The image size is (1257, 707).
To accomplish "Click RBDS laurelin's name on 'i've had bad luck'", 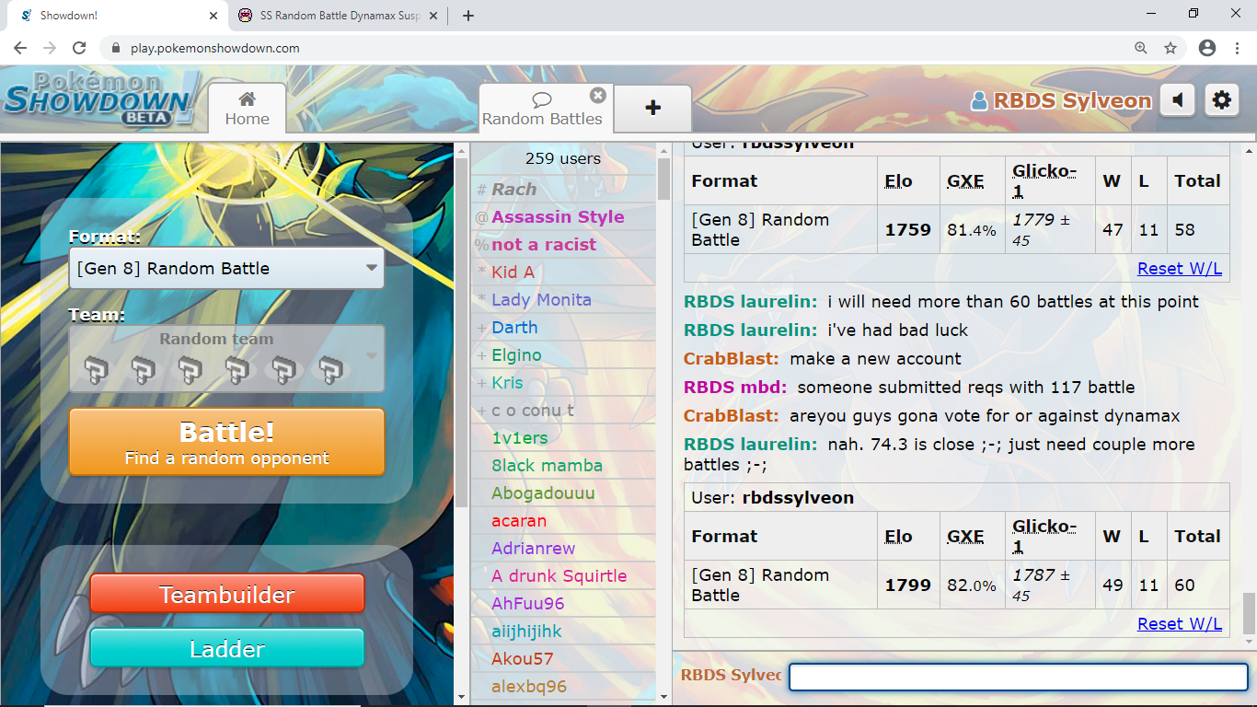I will 750,330.
